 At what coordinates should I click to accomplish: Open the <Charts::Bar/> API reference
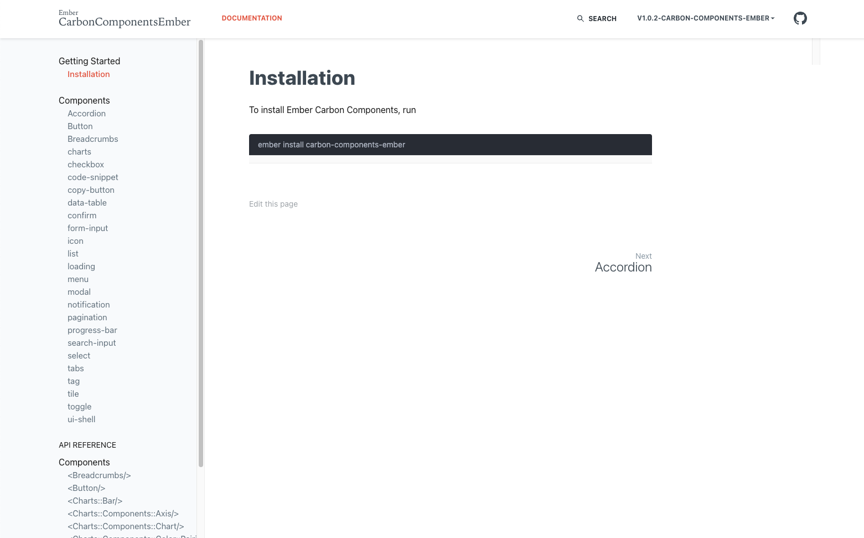95,500
